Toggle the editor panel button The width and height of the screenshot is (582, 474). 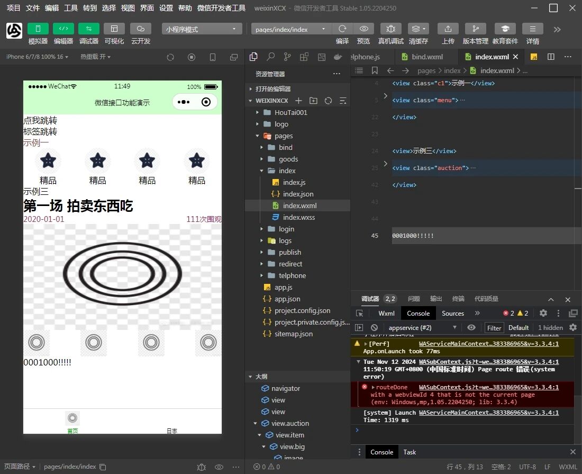[63, 29]
